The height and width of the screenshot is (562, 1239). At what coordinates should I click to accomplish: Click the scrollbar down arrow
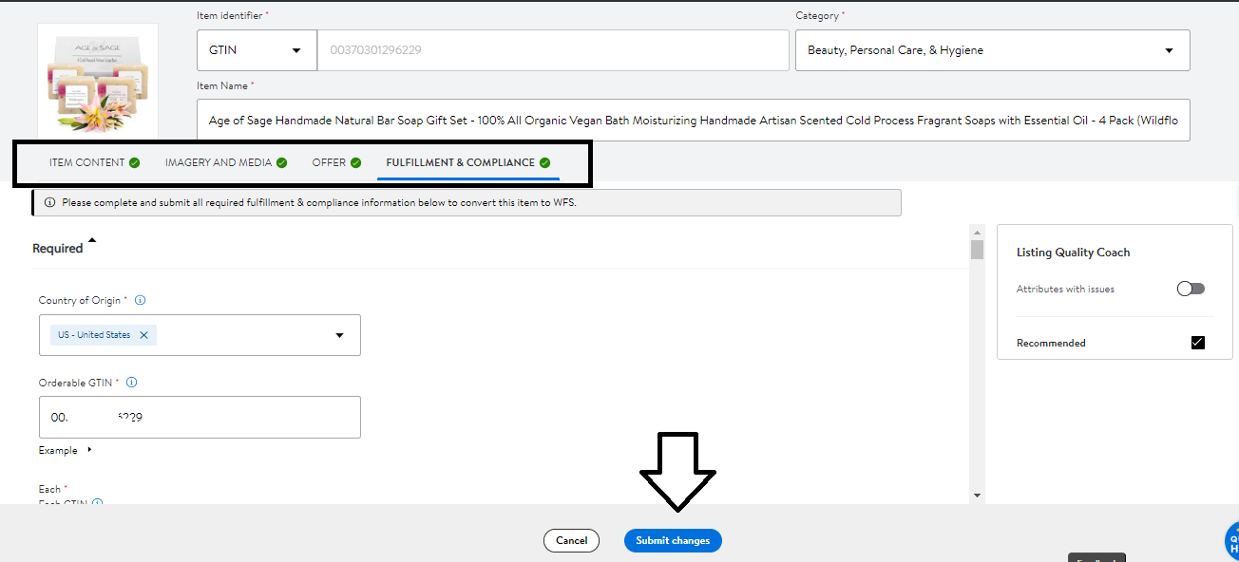[977, 496]
